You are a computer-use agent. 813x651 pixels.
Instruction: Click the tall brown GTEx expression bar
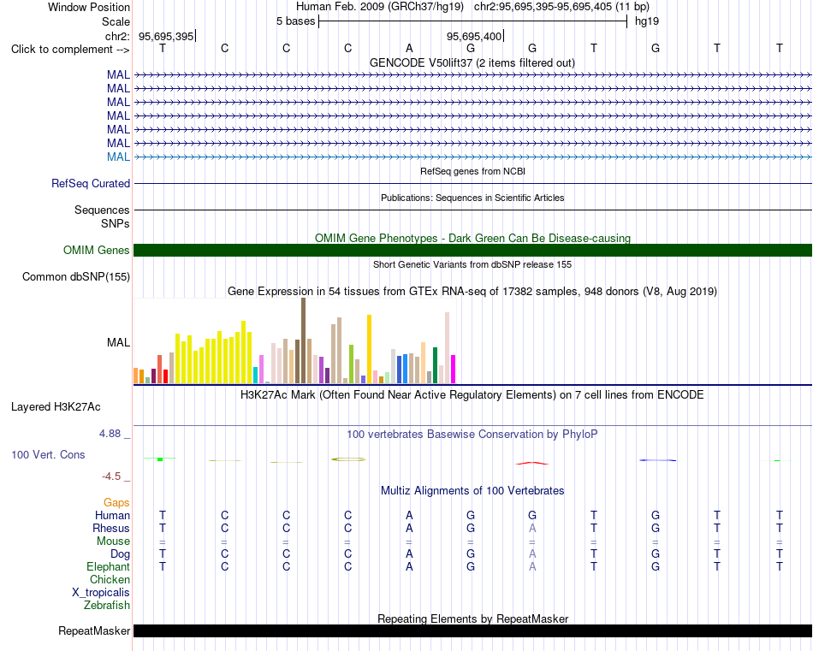[303, 340]
